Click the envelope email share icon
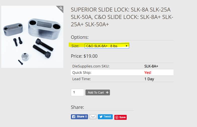197x127 pixels. click(x=93, y=117)
